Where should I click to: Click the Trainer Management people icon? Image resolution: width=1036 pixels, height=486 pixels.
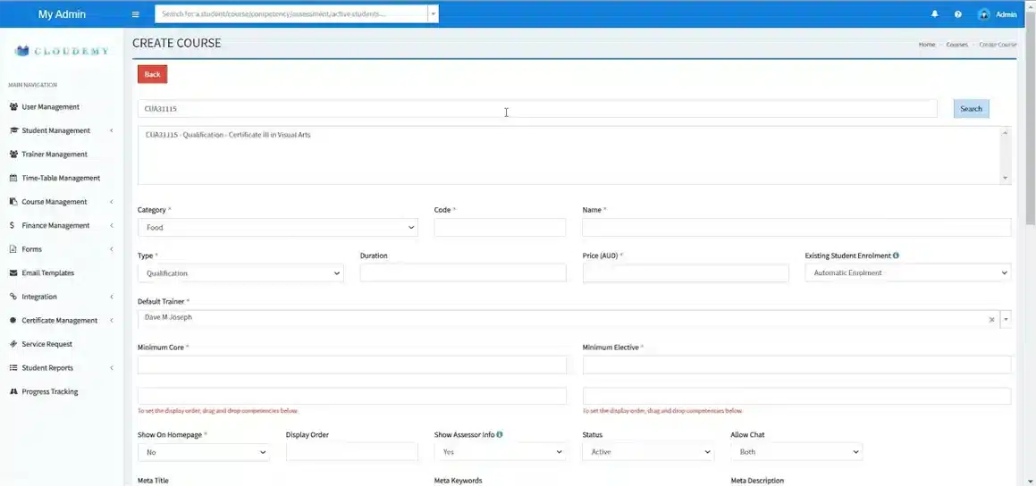pyautogui.click(x=13, y=155)
